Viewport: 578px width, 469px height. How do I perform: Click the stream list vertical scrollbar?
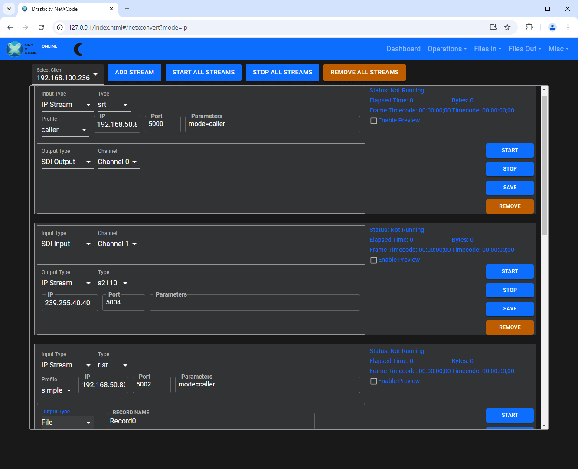click(545, 165)
